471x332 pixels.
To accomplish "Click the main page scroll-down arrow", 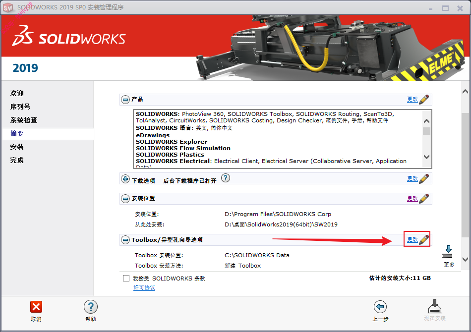I will 465,259.
